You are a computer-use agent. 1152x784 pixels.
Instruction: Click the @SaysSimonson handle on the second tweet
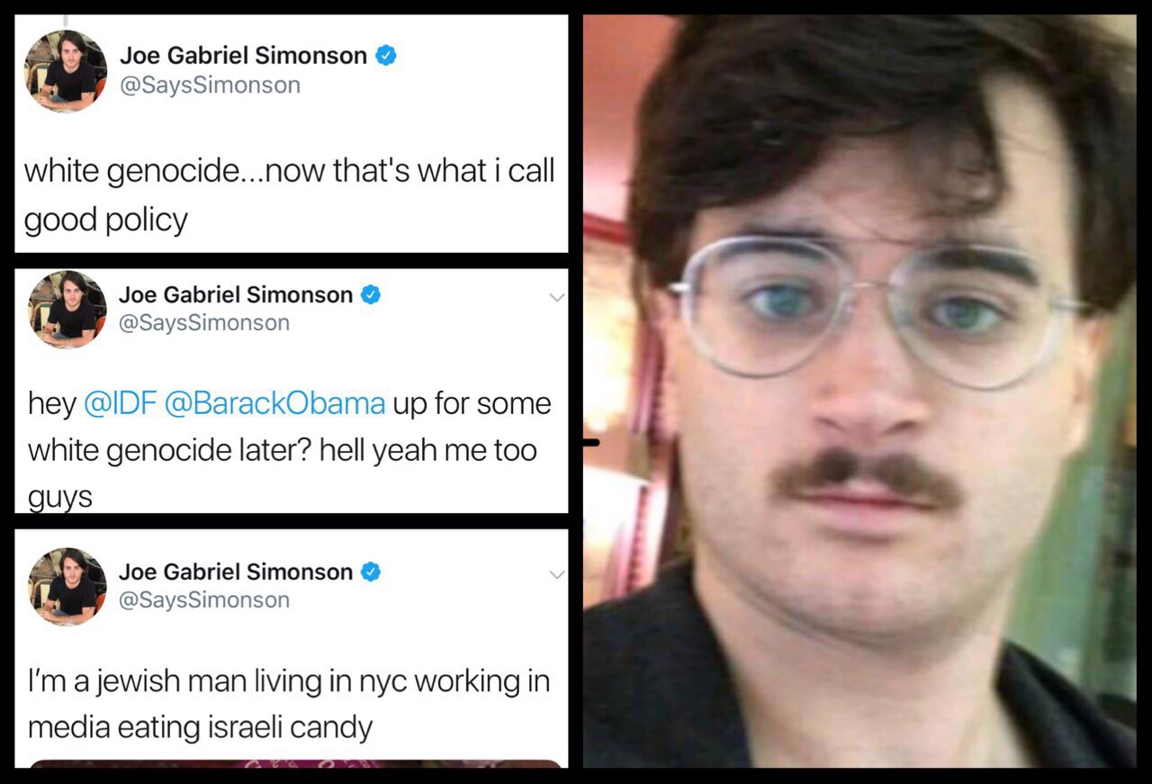pyautogui.click(x=204, y=322)
